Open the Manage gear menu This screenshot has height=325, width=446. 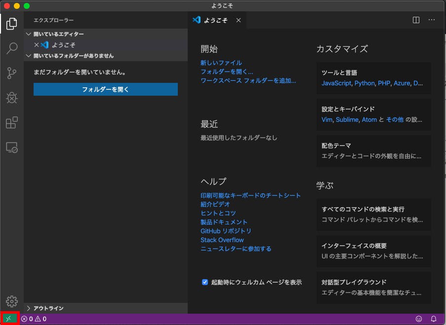pos(11,301)
